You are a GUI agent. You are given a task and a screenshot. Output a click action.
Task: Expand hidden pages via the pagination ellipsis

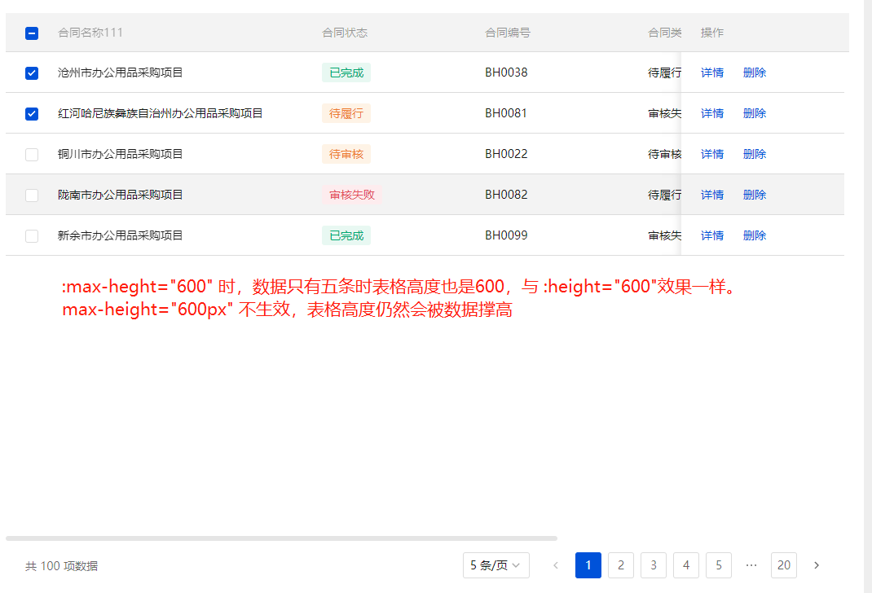[x=751, y=565]
